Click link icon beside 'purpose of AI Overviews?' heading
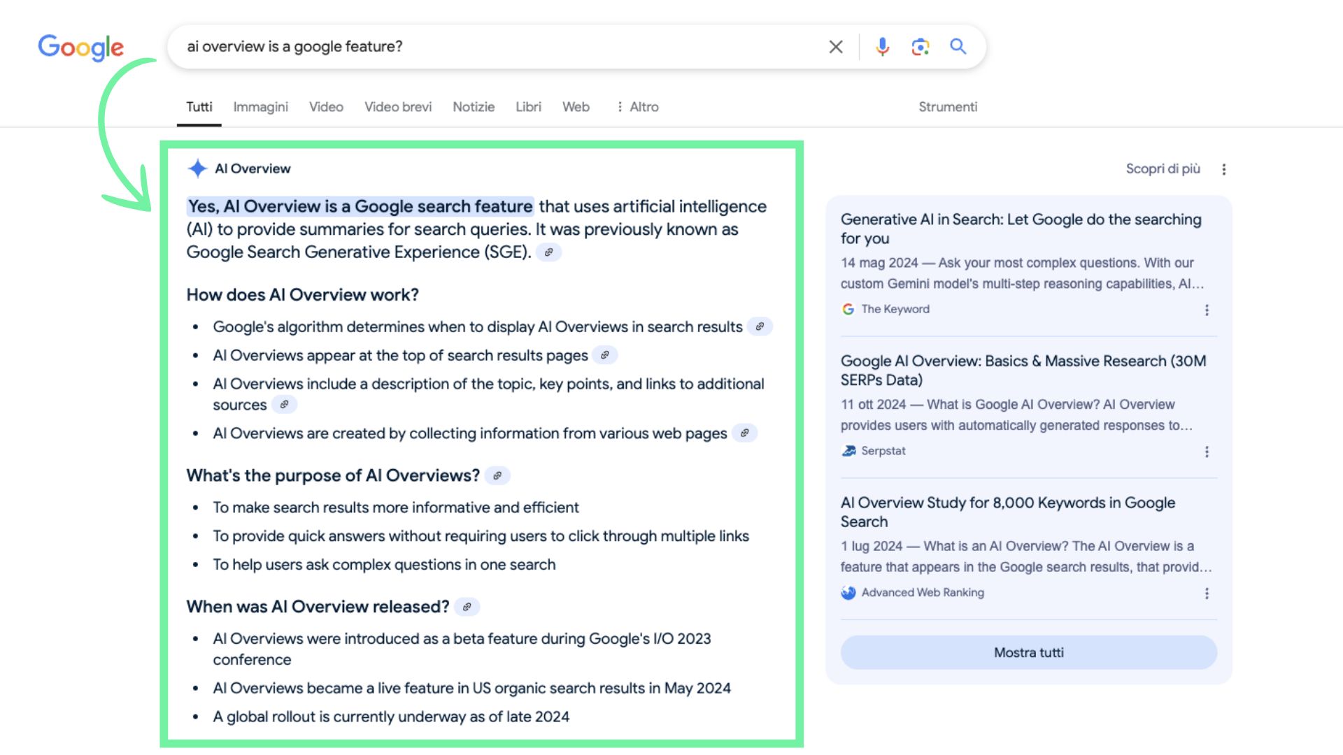The width and height of the screenshot is (1343, 755). (x=497, y=475)
